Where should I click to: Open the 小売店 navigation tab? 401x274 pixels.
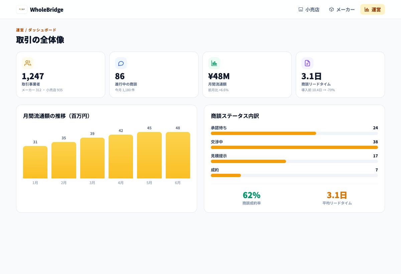(309, 9)
